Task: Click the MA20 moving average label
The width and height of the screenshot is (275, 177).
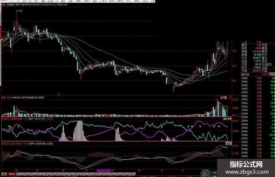Action: 41,5
